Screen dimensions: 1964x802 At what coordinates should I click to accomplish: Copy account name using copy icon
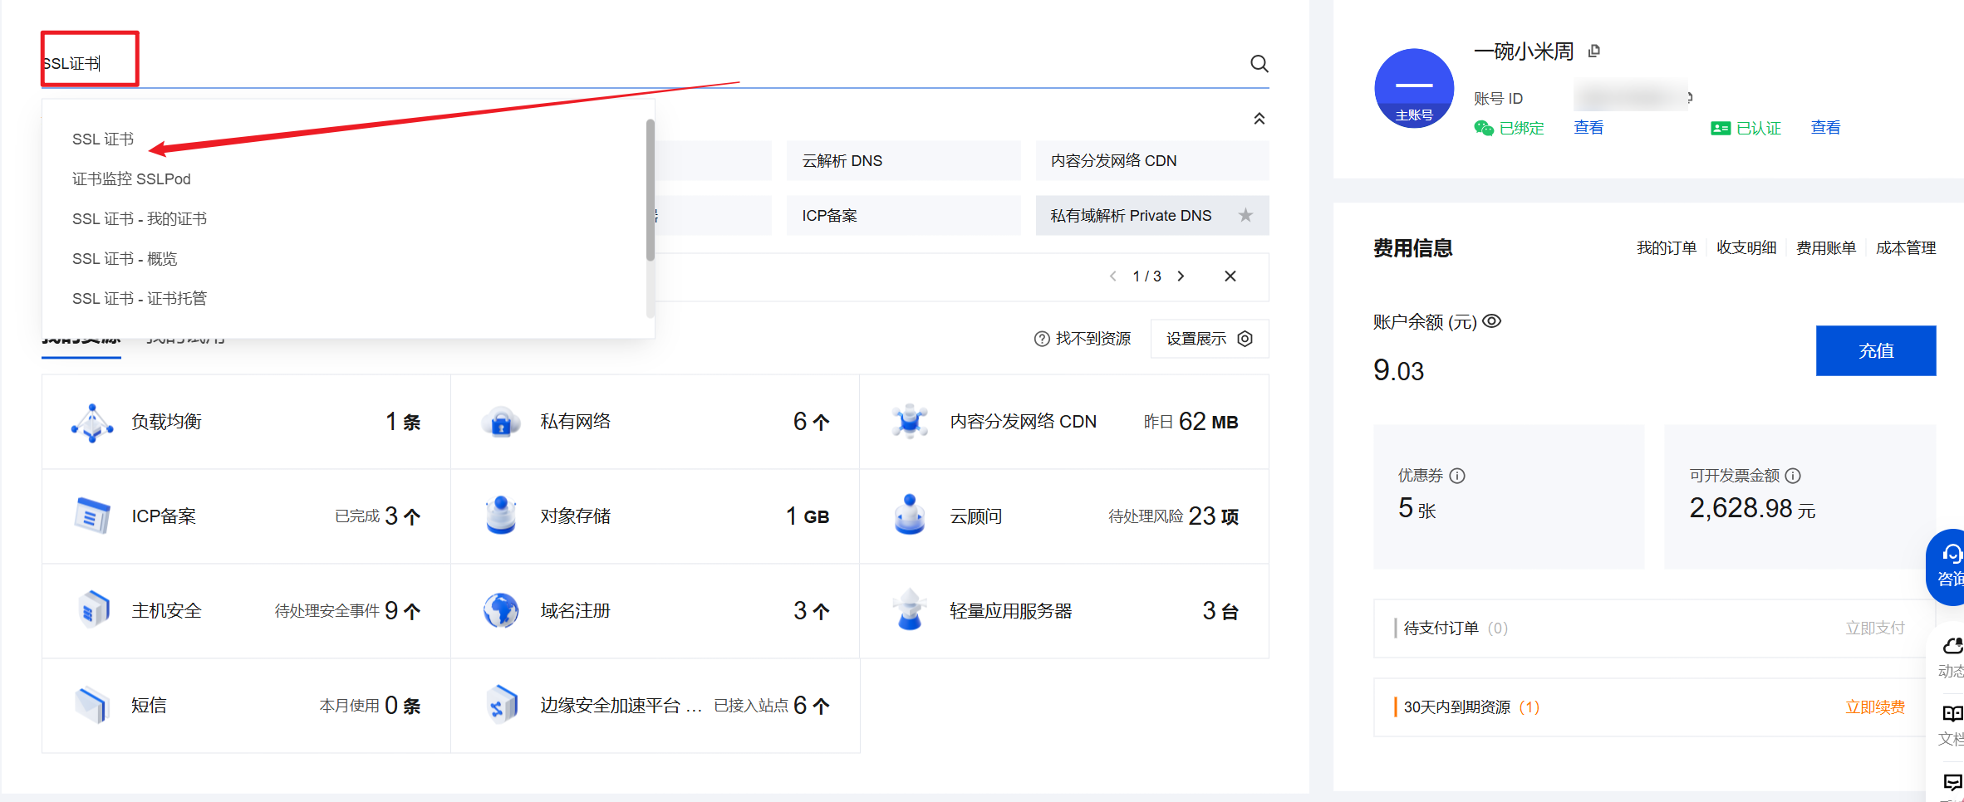pyautogui.click(x=1593, y=50)
